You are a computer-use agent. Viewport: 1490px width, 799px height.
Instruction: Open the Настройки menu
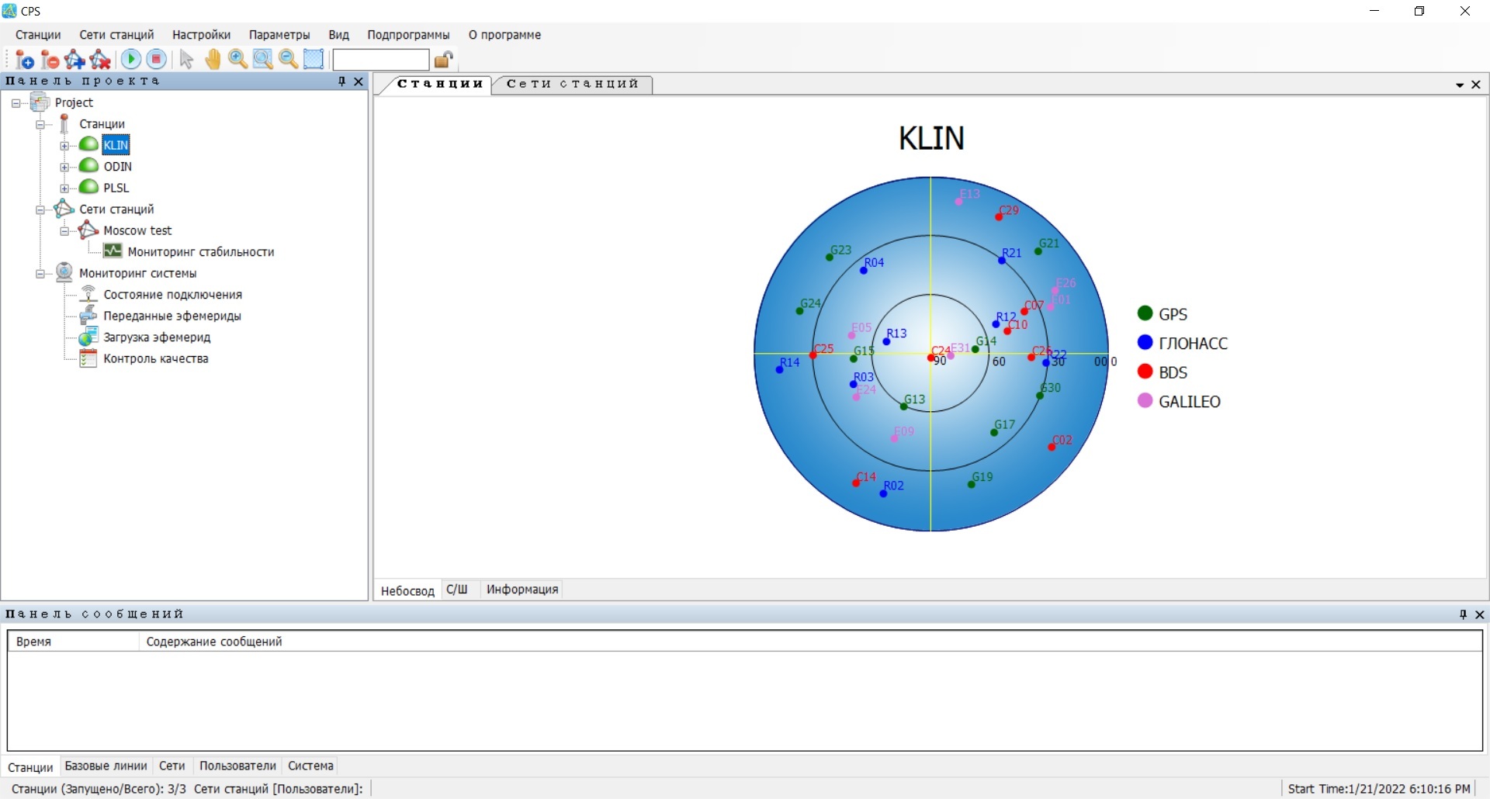tap(201, 35)
